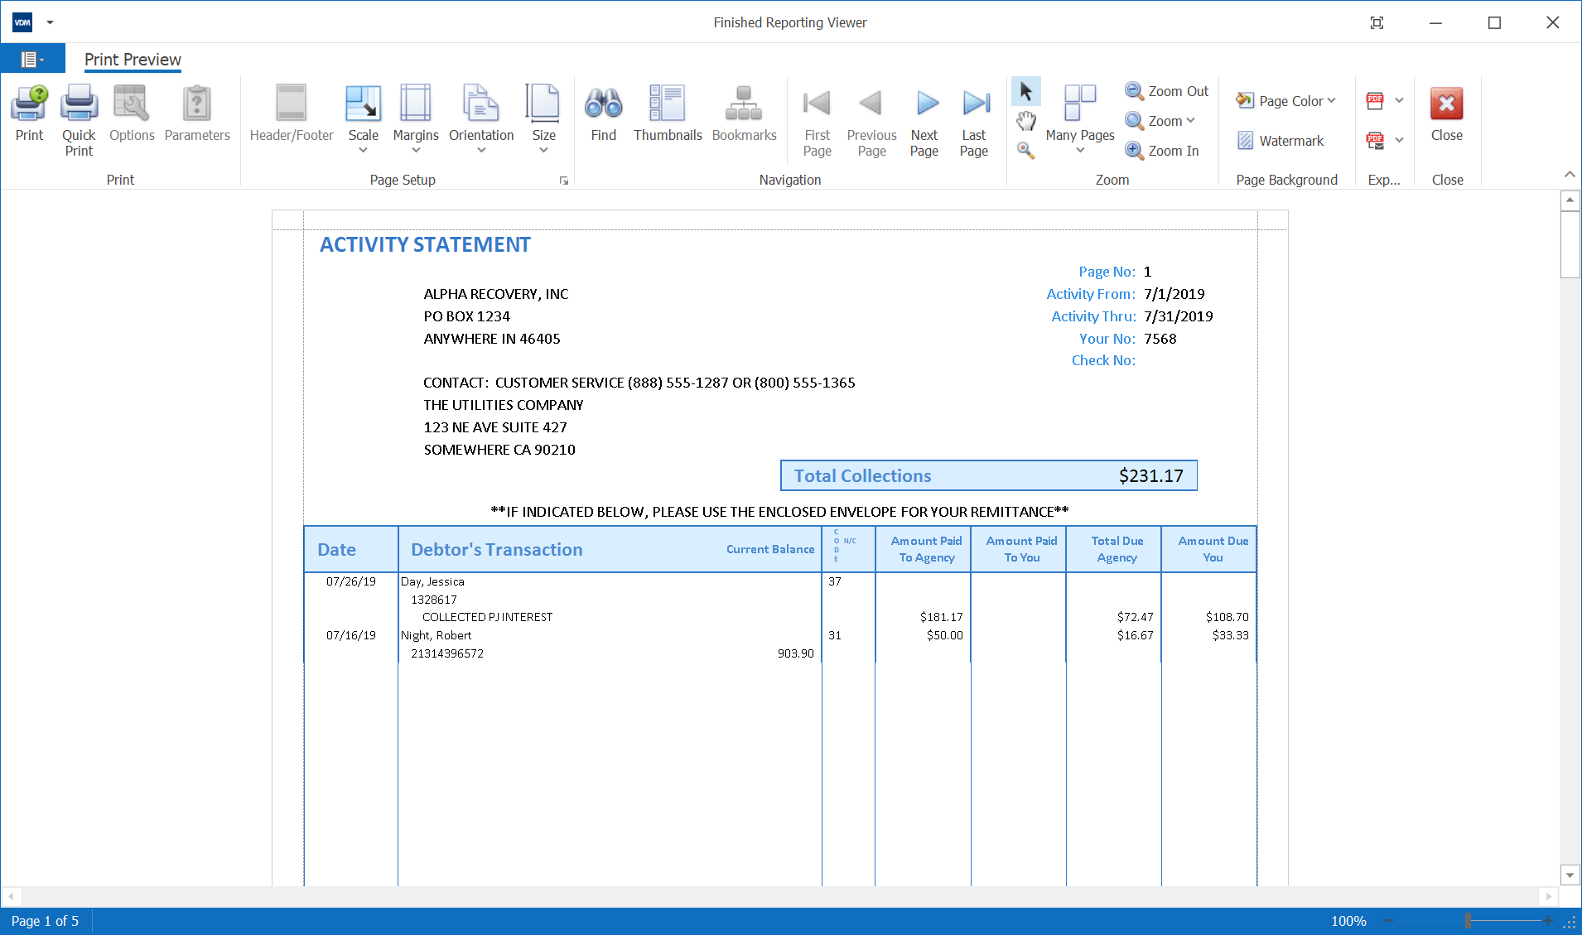Go to Previous Page
Viewport: 1582px width, 935px height.
coord(871,122)
